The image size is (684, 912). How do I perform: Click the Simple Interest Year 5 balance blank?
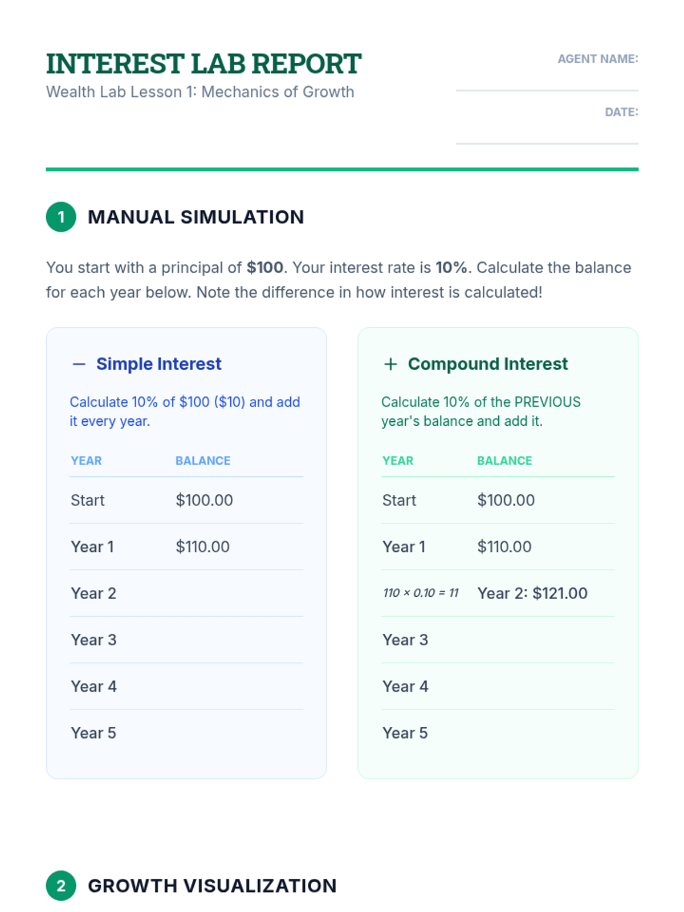238,733
